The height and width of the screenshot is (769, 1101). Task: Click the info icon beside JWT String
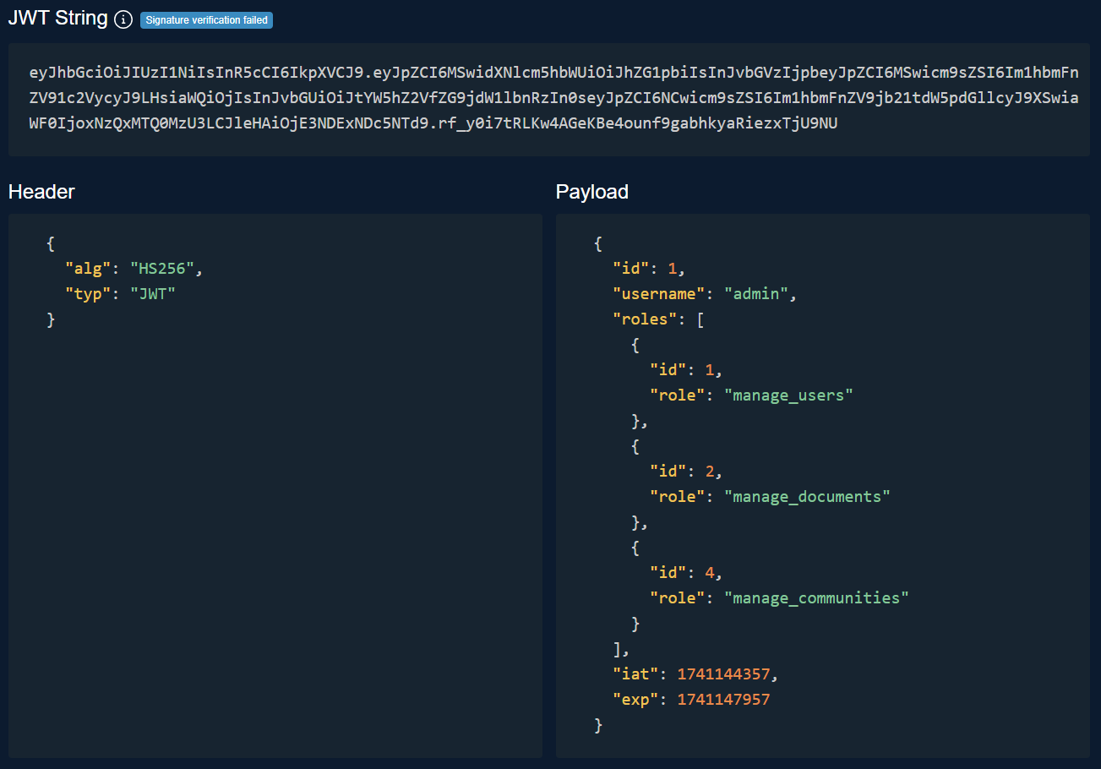click(123, 19)
